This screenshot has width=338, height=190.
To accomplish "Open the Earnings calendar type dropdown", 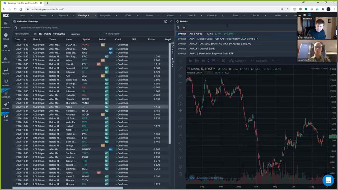I will (x=85, y=34).
